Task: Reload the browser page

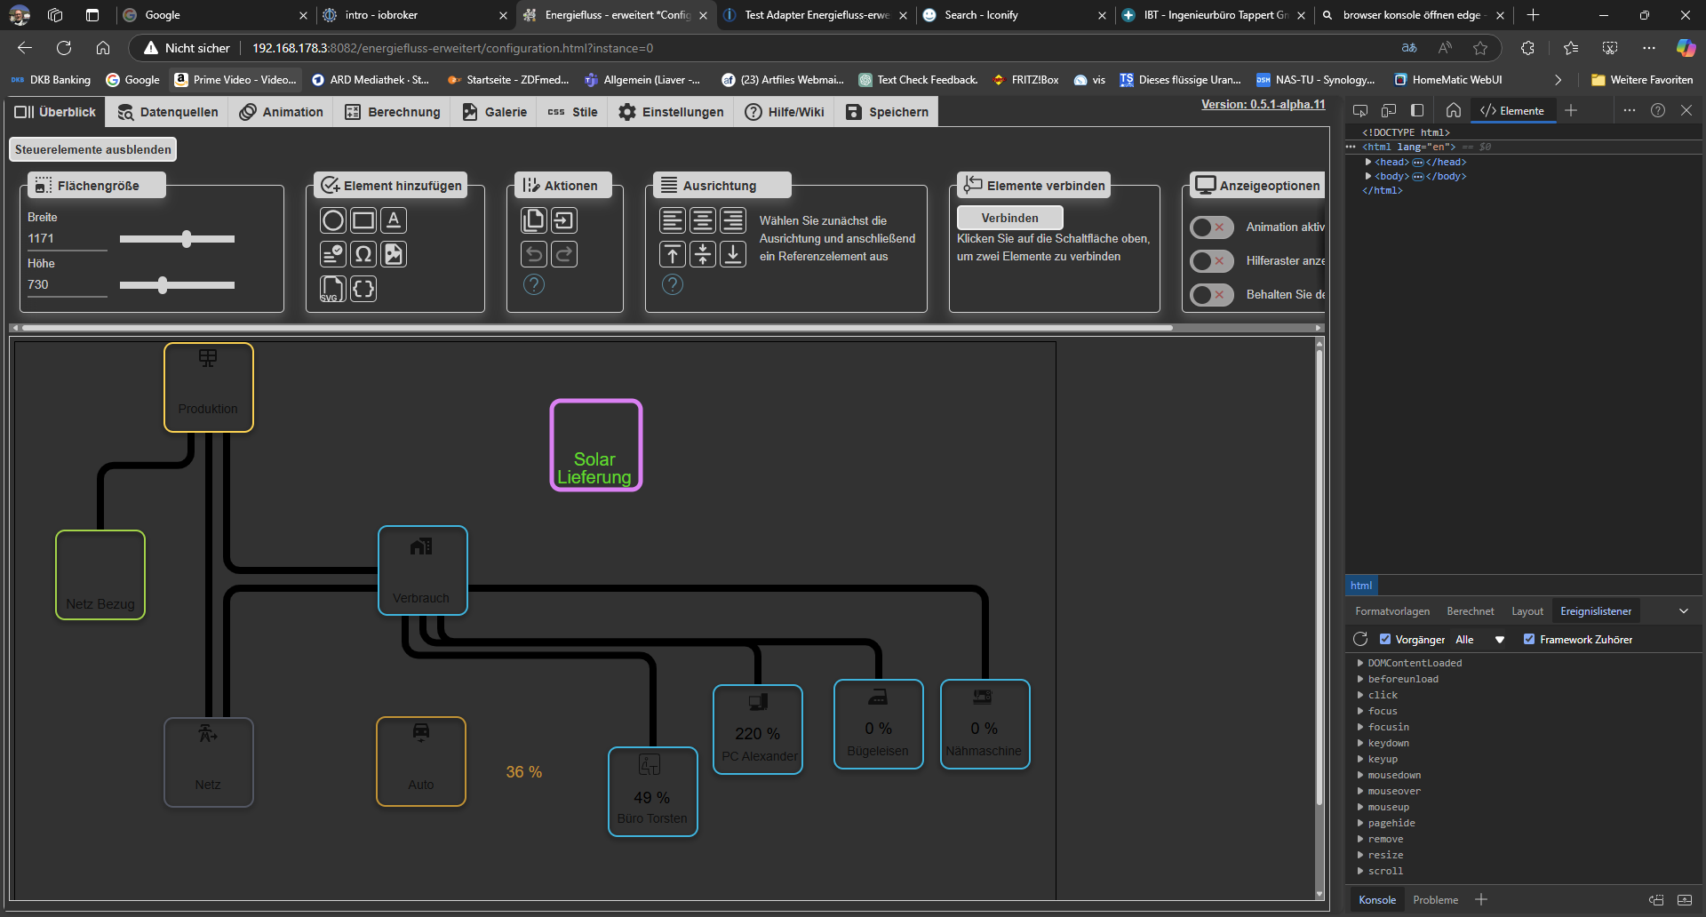Action: (x=64, y=48)
